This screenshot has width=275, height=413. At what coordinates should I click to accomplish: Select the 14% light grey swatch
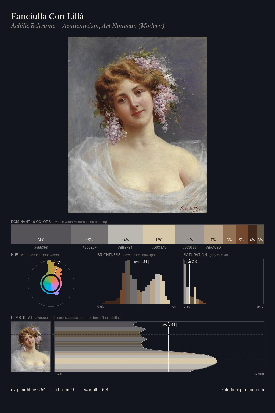pyautogui.click(x=125, y=234)
